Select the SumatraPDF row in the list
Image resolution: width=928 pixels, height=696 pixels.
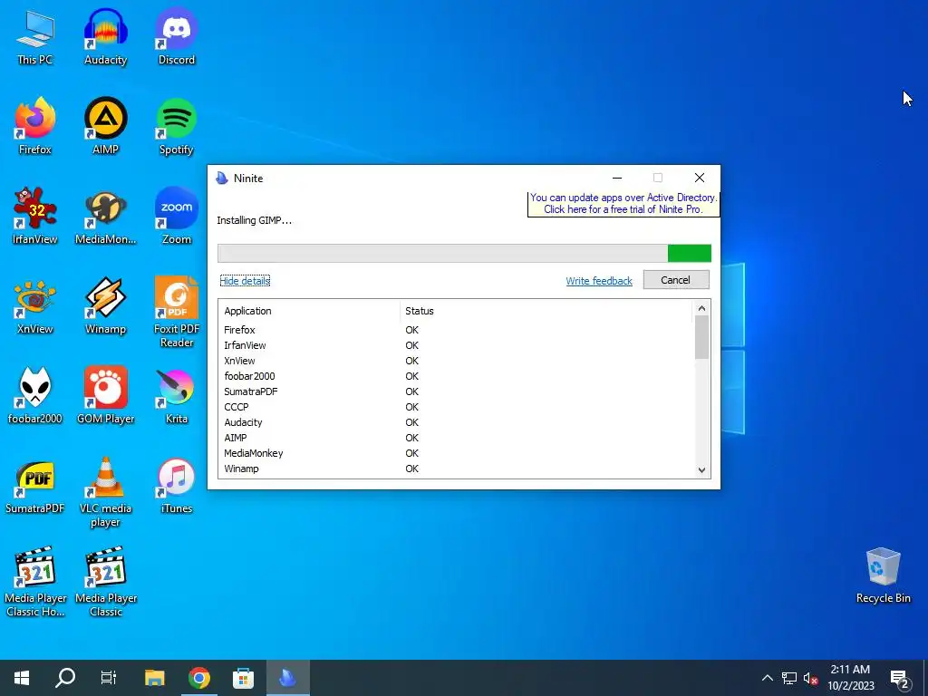click(x=456, y=391)
